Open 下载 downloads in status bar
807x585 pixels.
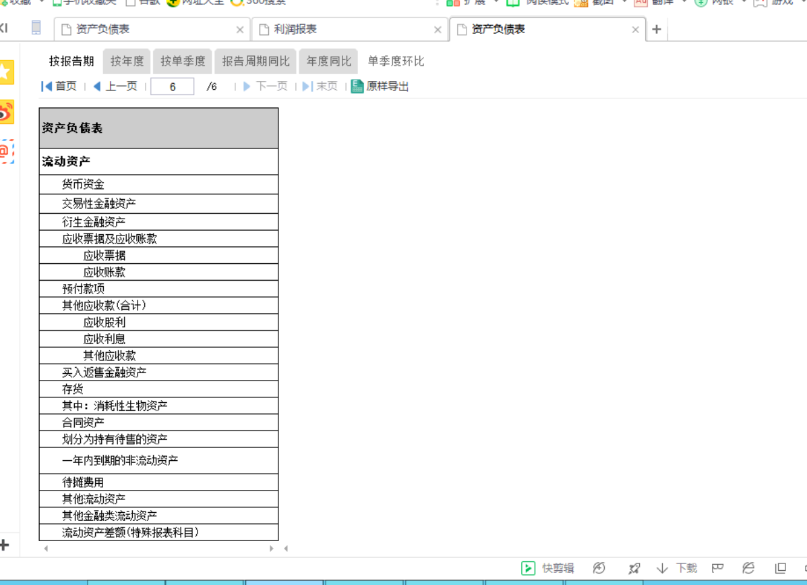(x=677, y=568)
